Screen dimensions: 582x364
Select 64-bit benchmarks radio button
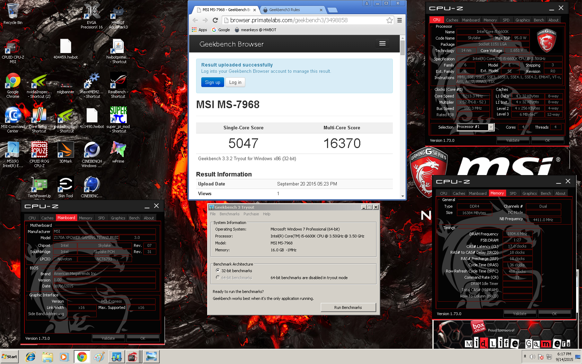click(218, 277)
